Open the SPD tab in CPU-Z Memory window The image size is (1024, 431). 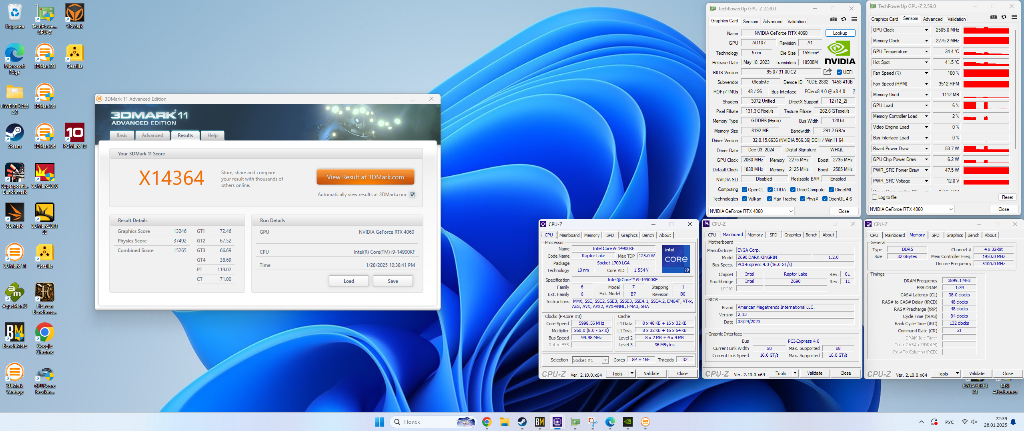coord(935,235)
